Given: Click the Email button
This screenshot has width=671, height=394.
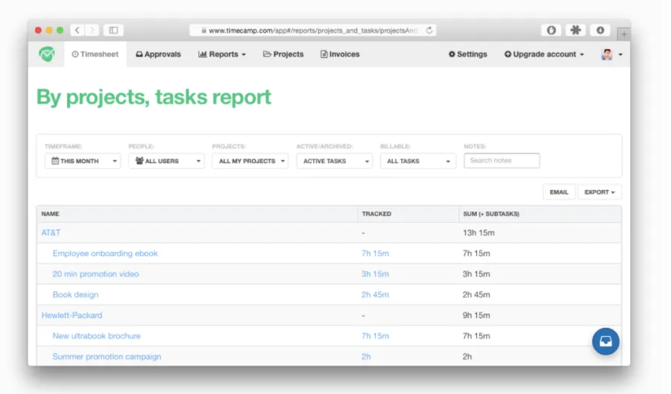Looking at the screenshot, I should click(x=558, y=192).
